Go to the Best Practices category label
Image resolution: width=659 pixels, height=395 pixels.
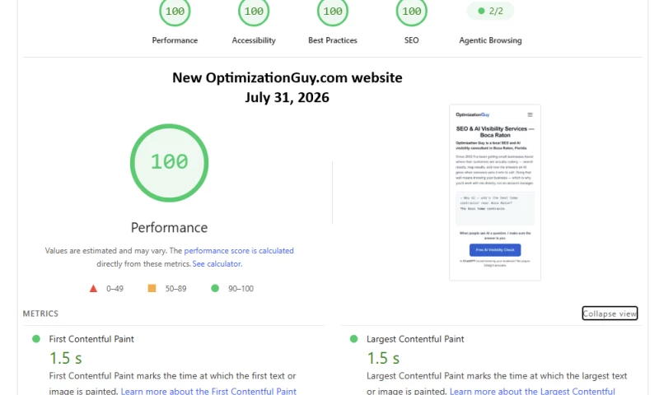[x=333, y=40]
